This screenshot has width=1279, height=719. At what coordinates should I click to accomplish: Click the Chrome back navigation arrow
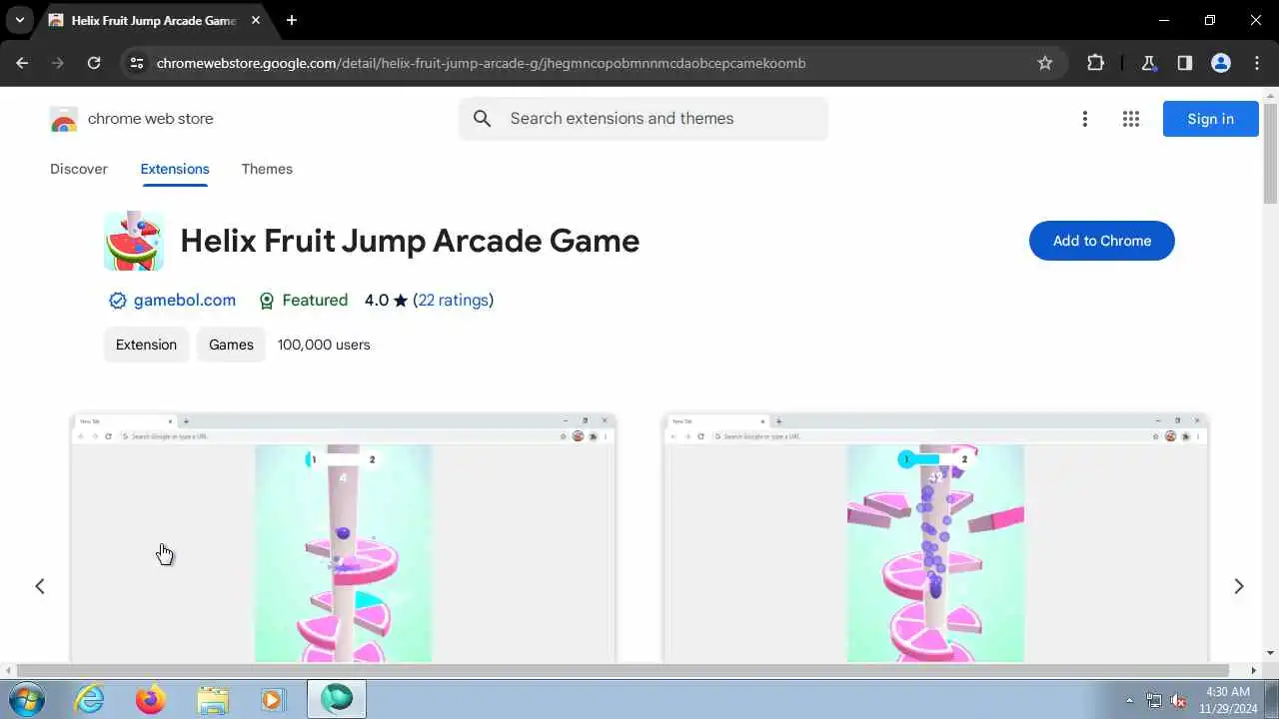pos(22,63)
